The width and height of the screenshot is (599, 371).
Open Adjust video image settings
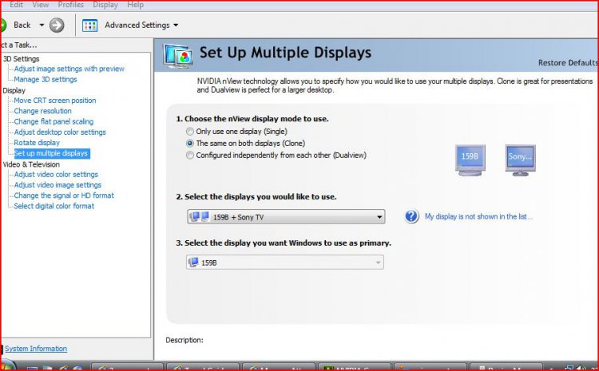pyautogui.click(x=58, y=185)
